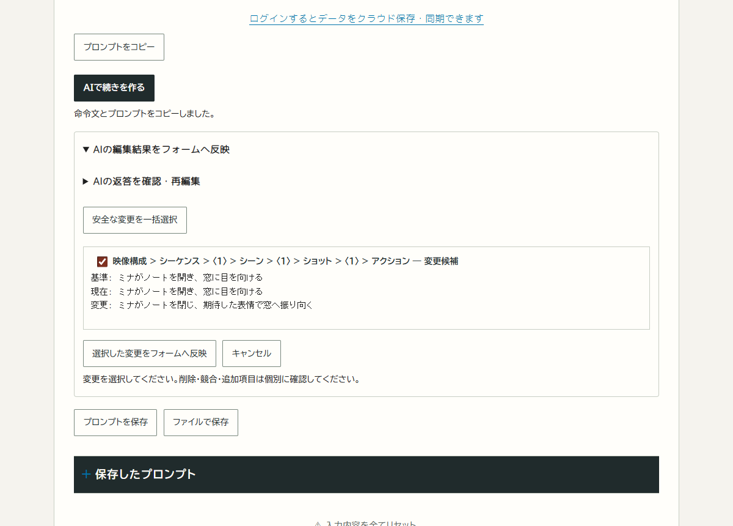The width and height of the screenshot is (733, 526).
Task: Uncheck the アクション 変更候補 checkbox
Action: 103,262
